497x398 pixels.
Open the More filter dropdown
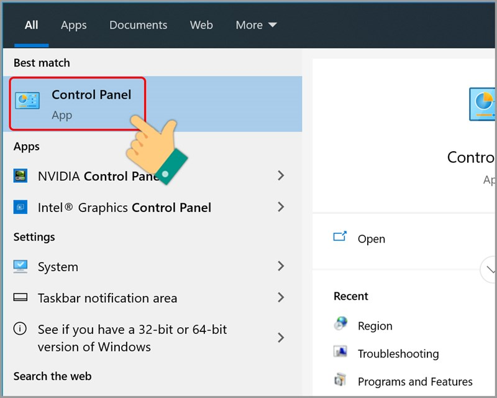click(256, 25)
